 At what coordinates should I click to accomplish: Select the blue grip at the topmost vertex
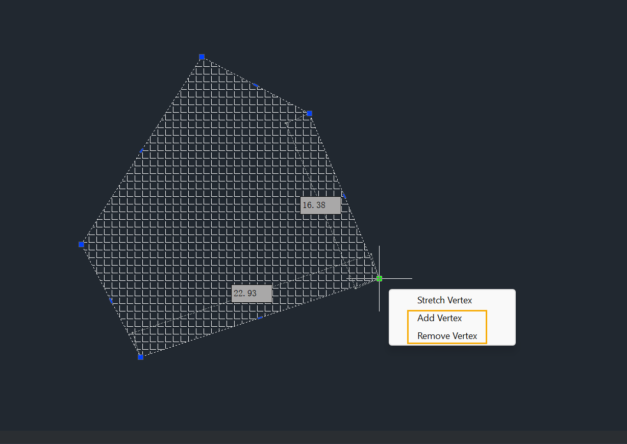click(202, 57)
